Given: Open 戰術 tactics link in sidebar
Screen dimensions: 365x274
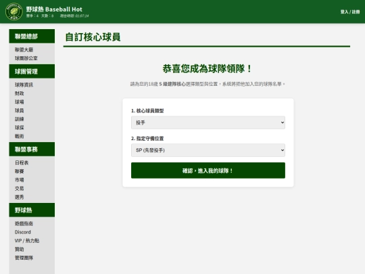Looking at the screenshot, I should pos(20,136).
